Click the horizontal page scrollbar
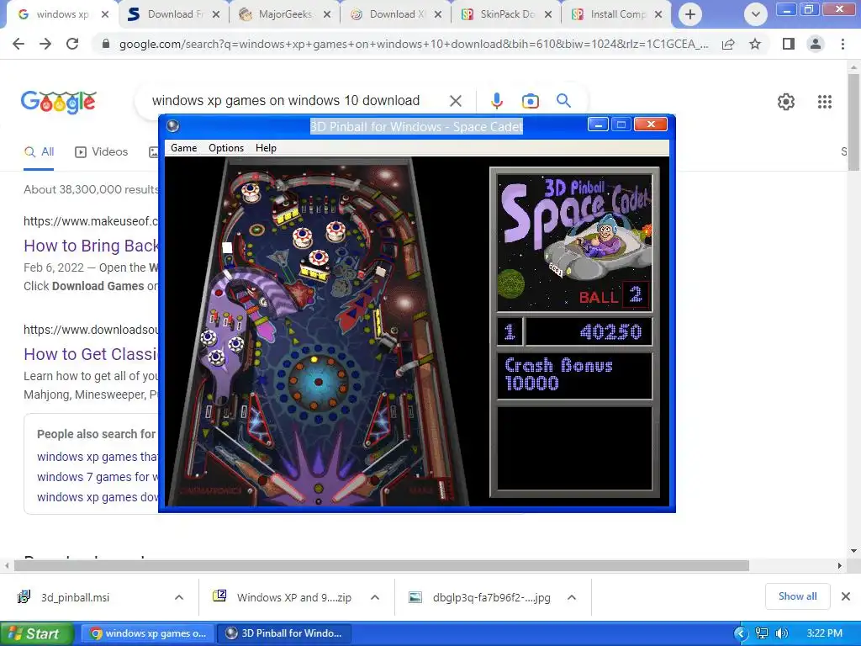This screenshot has height=646, width=861. (382, 565)
